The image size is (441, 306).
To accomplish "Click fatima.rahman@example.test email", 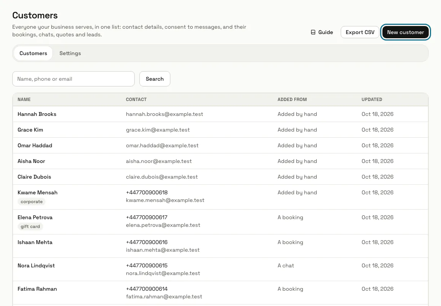I will pyautogui.click(x=164, y=297).
